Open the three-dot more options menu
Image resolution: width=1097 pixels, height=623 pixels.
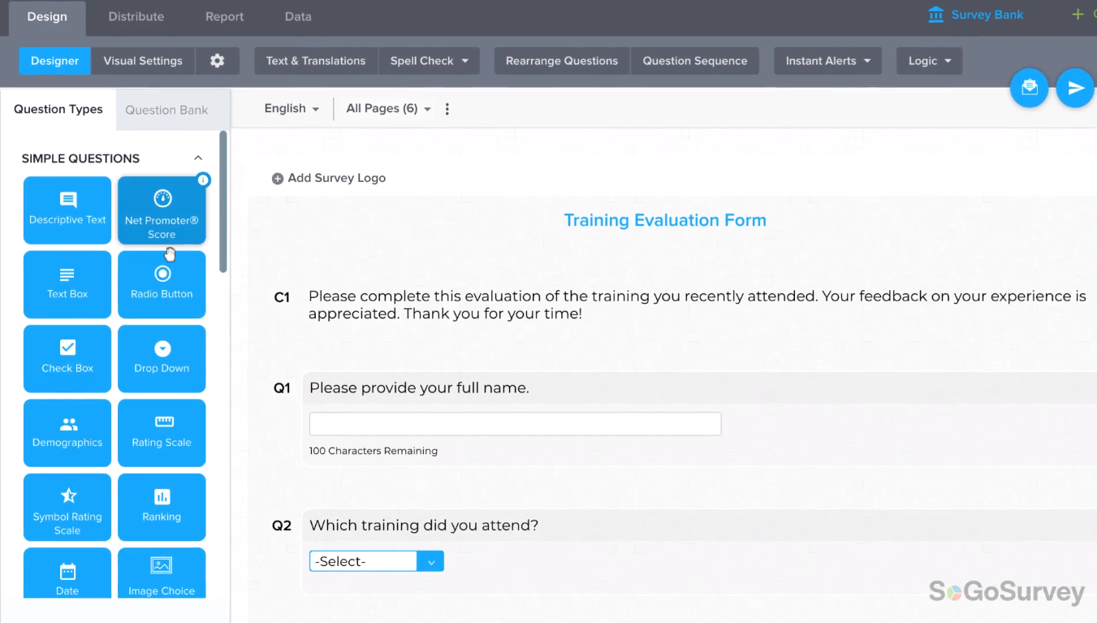(447, 109)
